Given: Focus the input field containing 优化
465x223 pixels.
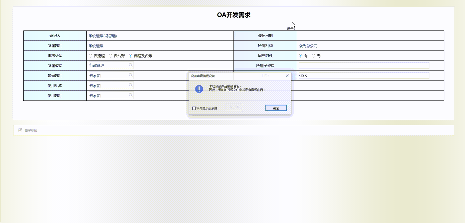Looking at the screenshot, I should tap(364, 75).
